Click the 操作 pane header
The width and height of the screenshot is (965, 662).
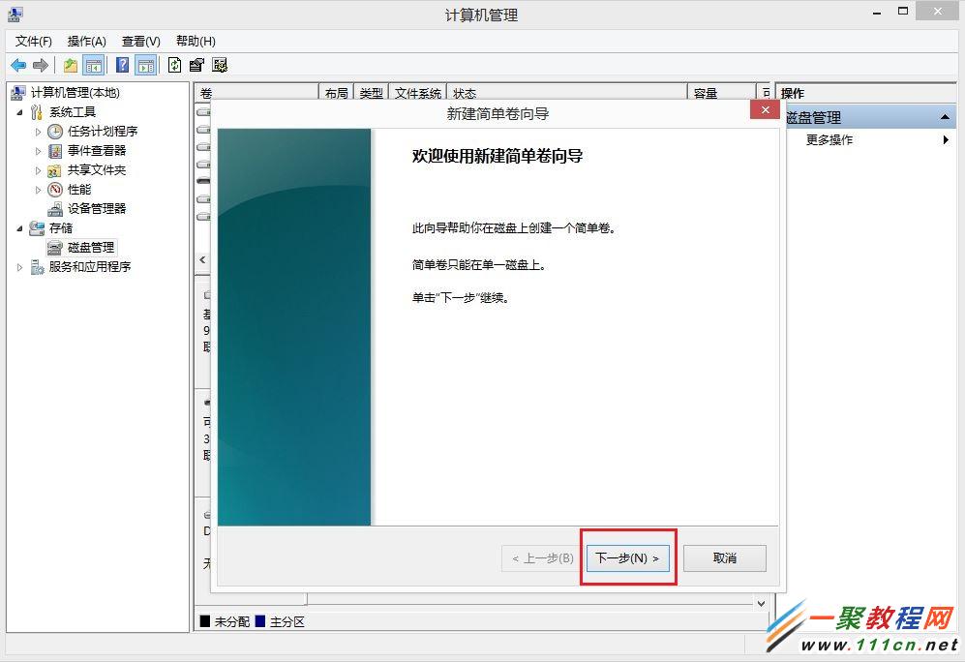tap(868, 93)
